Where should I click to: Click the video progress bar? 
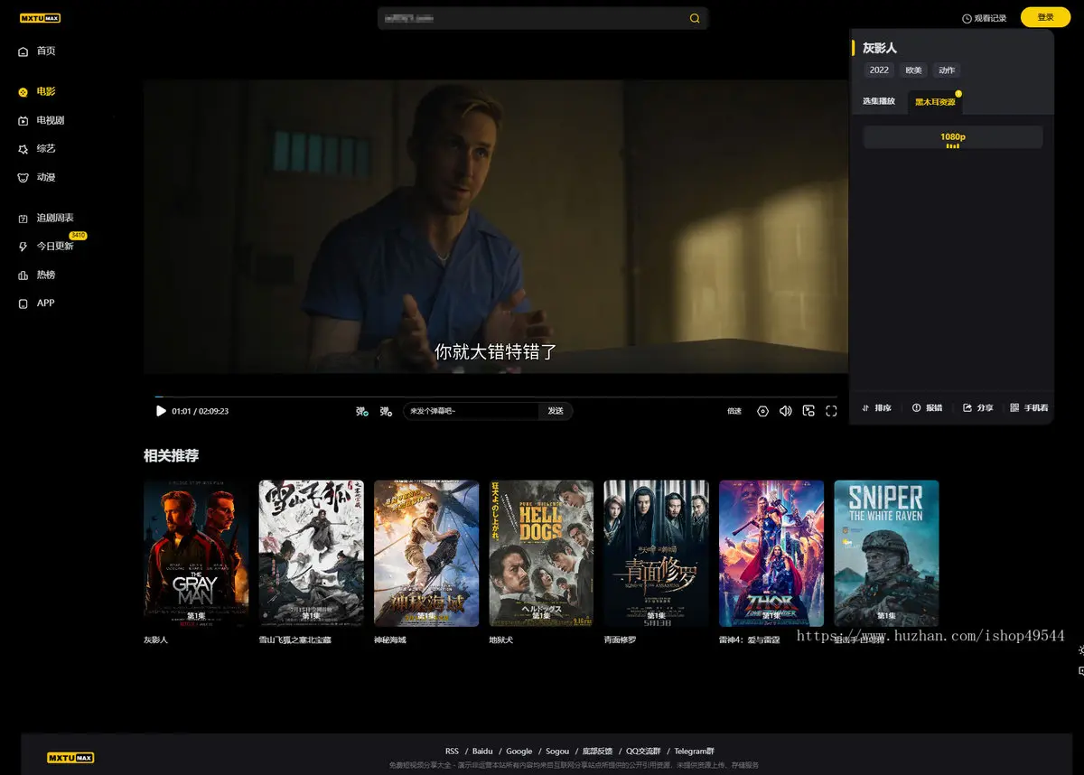tap(496, 396)
